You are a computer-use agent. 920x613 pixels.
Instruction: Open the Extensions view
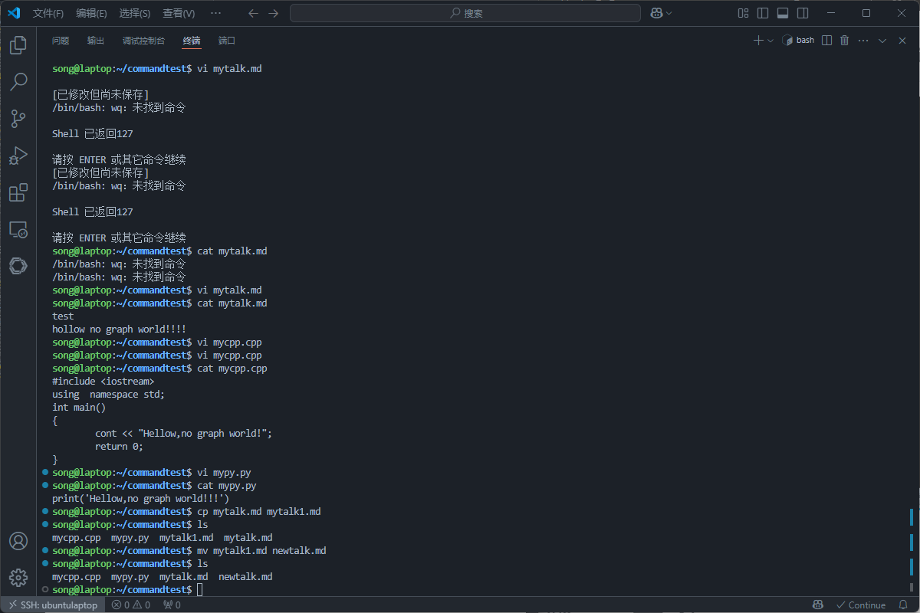(18, 192)
